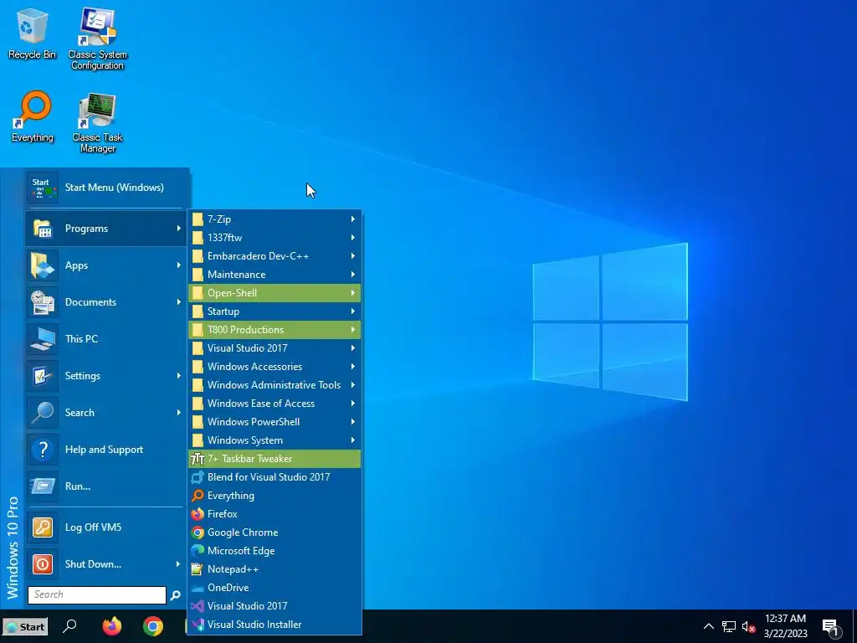Click the Visual Studio Installer icon
Screen dimensions: 857x643
(198, 625)
